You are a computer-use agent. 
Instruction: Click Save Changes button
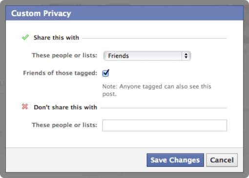pyautogui.click(x=175, y=160)
